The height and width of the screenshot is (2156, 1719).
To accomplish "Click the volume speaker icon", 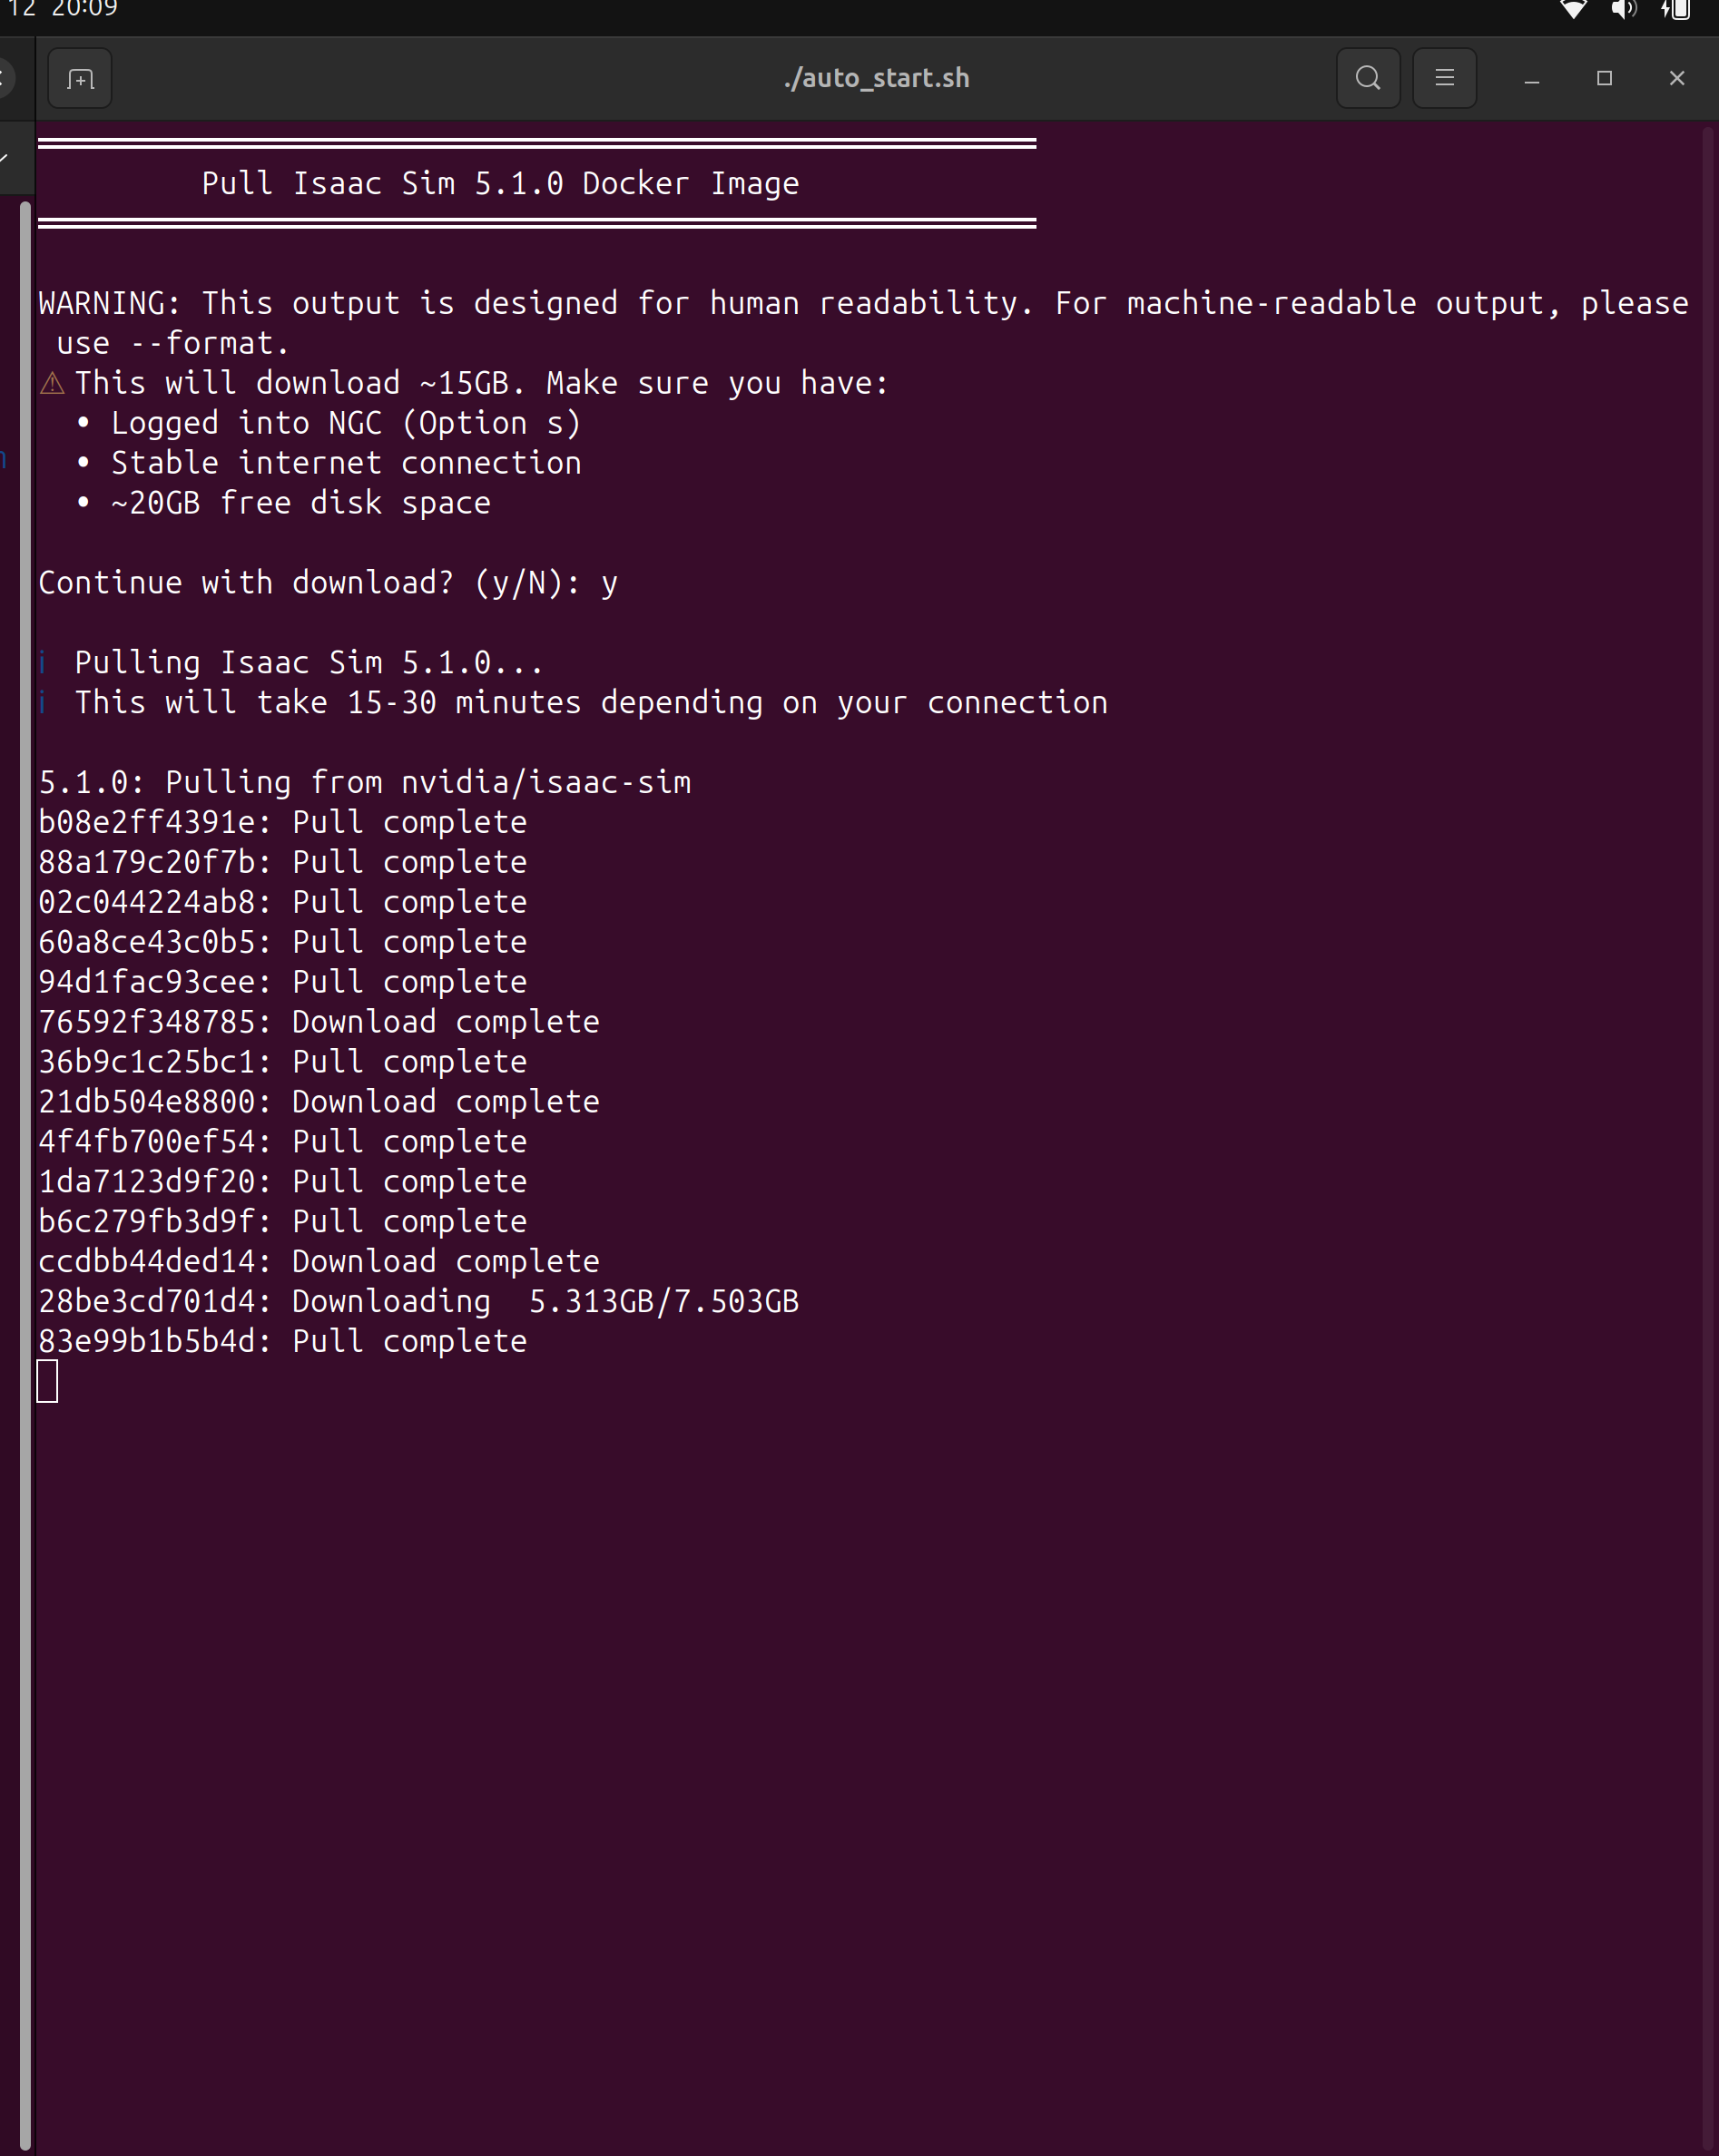I will 1623,10.
